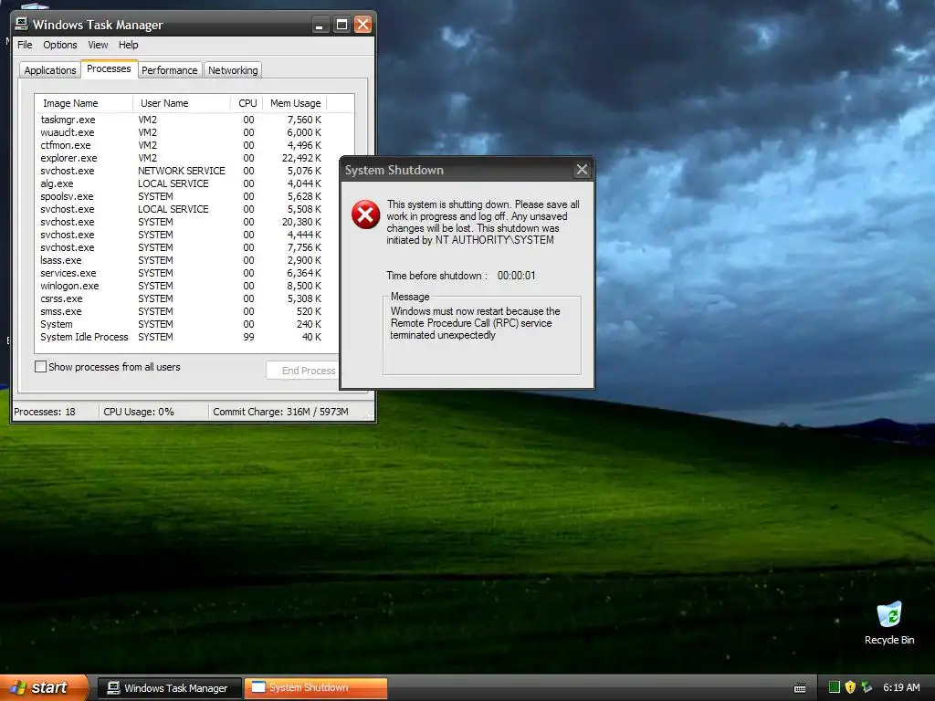Select svchost.exe using 5,508 K
Screen dimensions: 935x701
pyautogui.click(x=181, y=209)
